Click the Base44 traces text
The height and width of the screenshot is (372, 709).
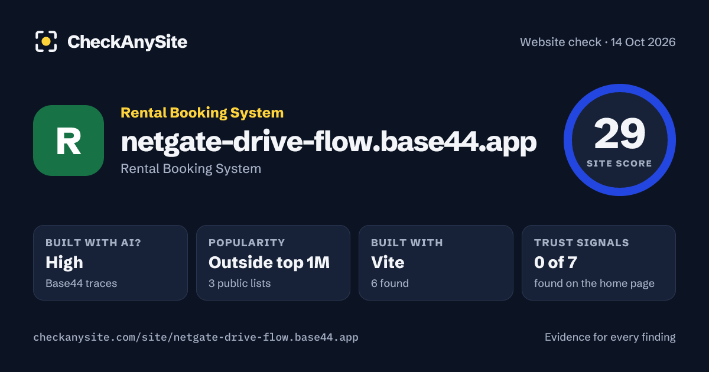click(x=82, y=283)
